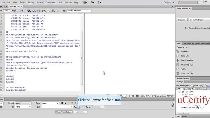Toggle Bold formatting in Properties
The image size is (210, 118).
point(62,103)
